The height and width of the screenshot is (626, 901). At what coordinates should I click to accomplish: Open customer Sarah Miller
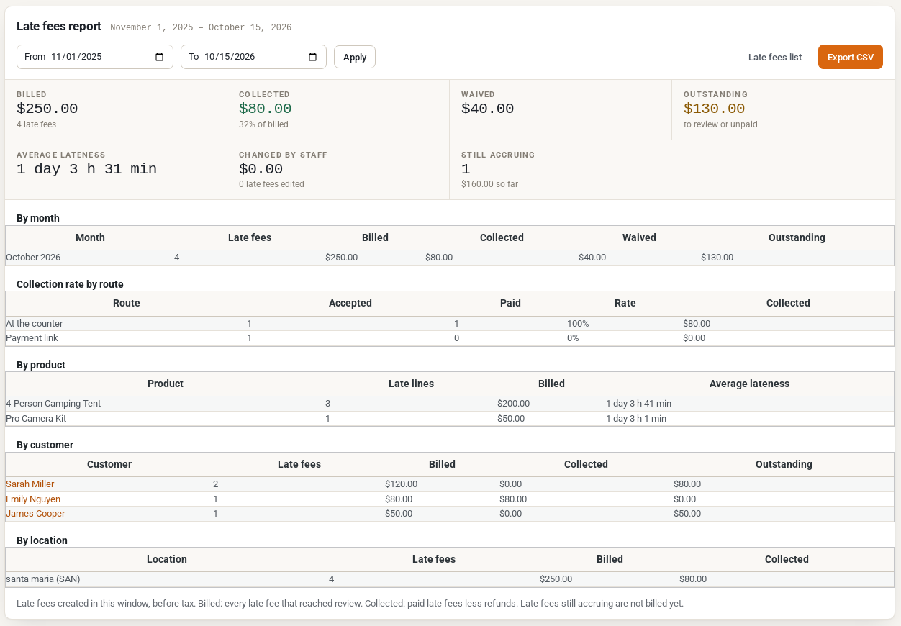click(30, 484)
